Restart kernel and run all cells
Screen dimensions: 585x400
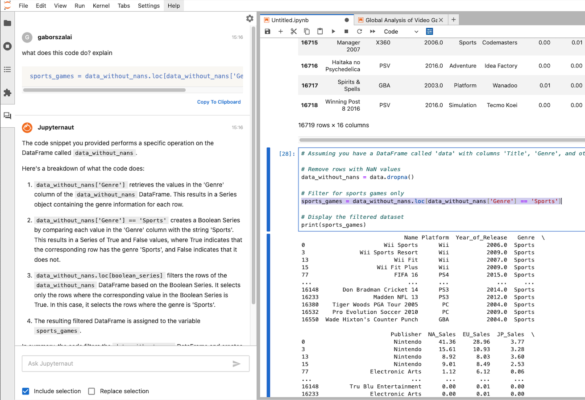point(373,31)
